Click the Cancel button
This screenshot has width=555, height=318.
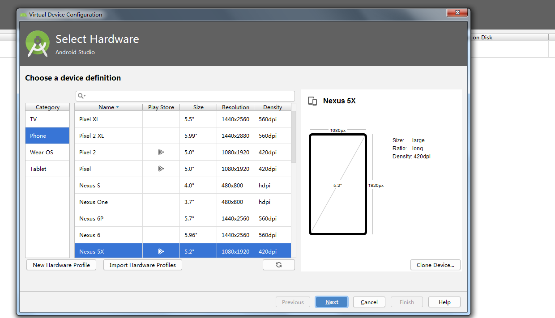369,302
